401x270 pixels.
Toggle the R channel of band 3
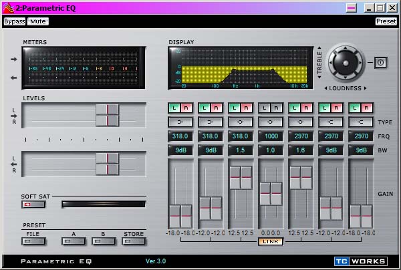click(246, 108)
